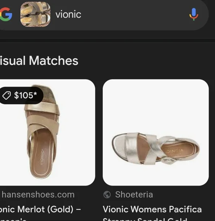The height and width of the screenshot is (221, 215).
Task: Click the VIONIC insole logo on Pacifica sandal
Action: click(174, 151)
